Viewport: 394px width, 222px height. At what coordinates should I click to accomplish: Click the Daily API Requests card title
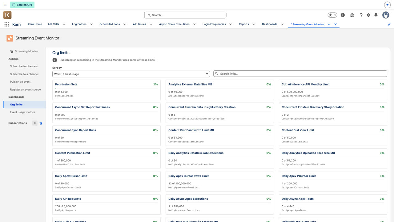pos(68,199)
